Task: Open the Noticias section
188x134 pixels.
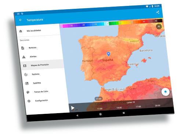Action: tap(32, 48)
